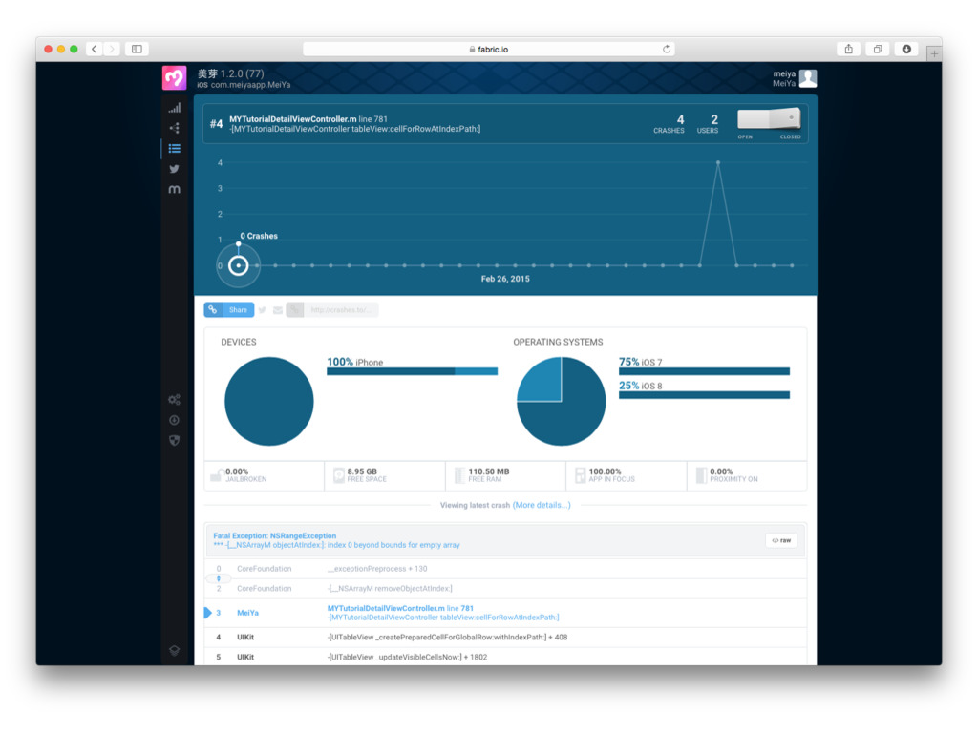Click the grey link icon beside URL field
978x733 pixels.
pyautogui.click(x=294, y=310)
